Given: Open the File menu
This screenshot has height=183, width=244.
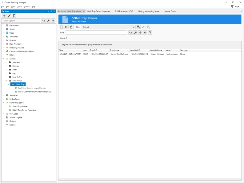Looking at the screenshot, I should pos(3,7).
